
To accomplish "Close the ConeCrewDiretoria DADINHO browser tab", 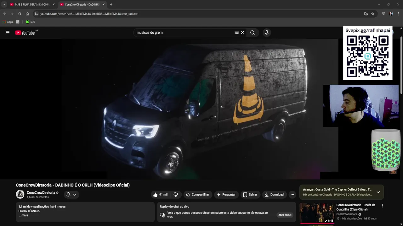I will [x=104, y=4].
